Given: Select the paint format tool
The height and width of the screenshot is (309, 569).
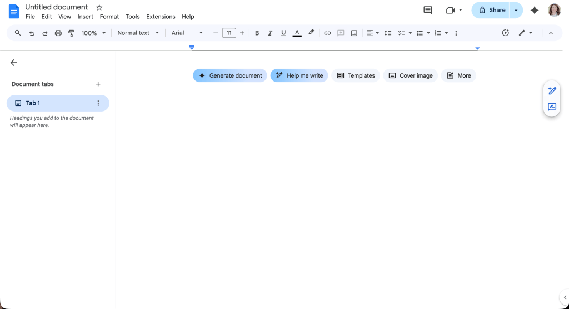Looking at the screenshot, I should point(71,33).
